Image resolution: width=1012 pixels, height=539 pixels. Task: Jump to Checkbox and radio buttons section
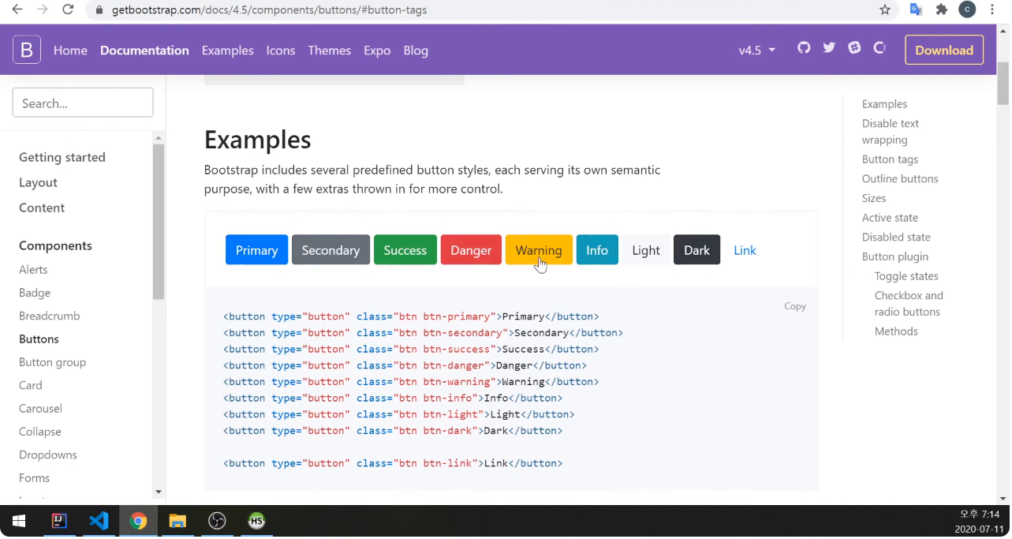pyautogui.click(x=909, y=304)
